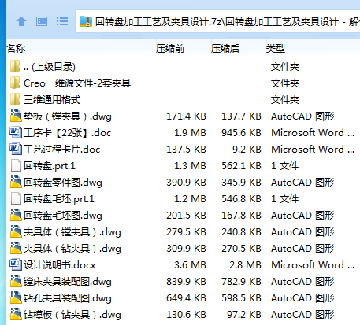Sort by the 压缩前 column header

184,49
